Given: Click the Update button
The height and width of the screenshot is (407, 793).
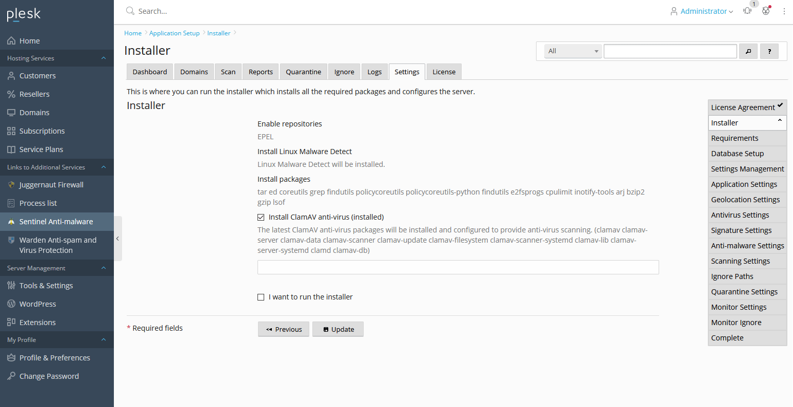Looking at the screenshot, I should point(338,329).
